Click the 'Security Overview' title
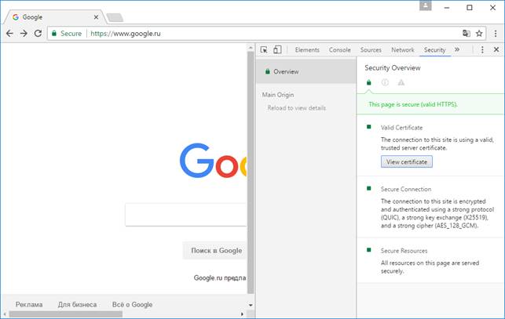 tap(392, 68)
